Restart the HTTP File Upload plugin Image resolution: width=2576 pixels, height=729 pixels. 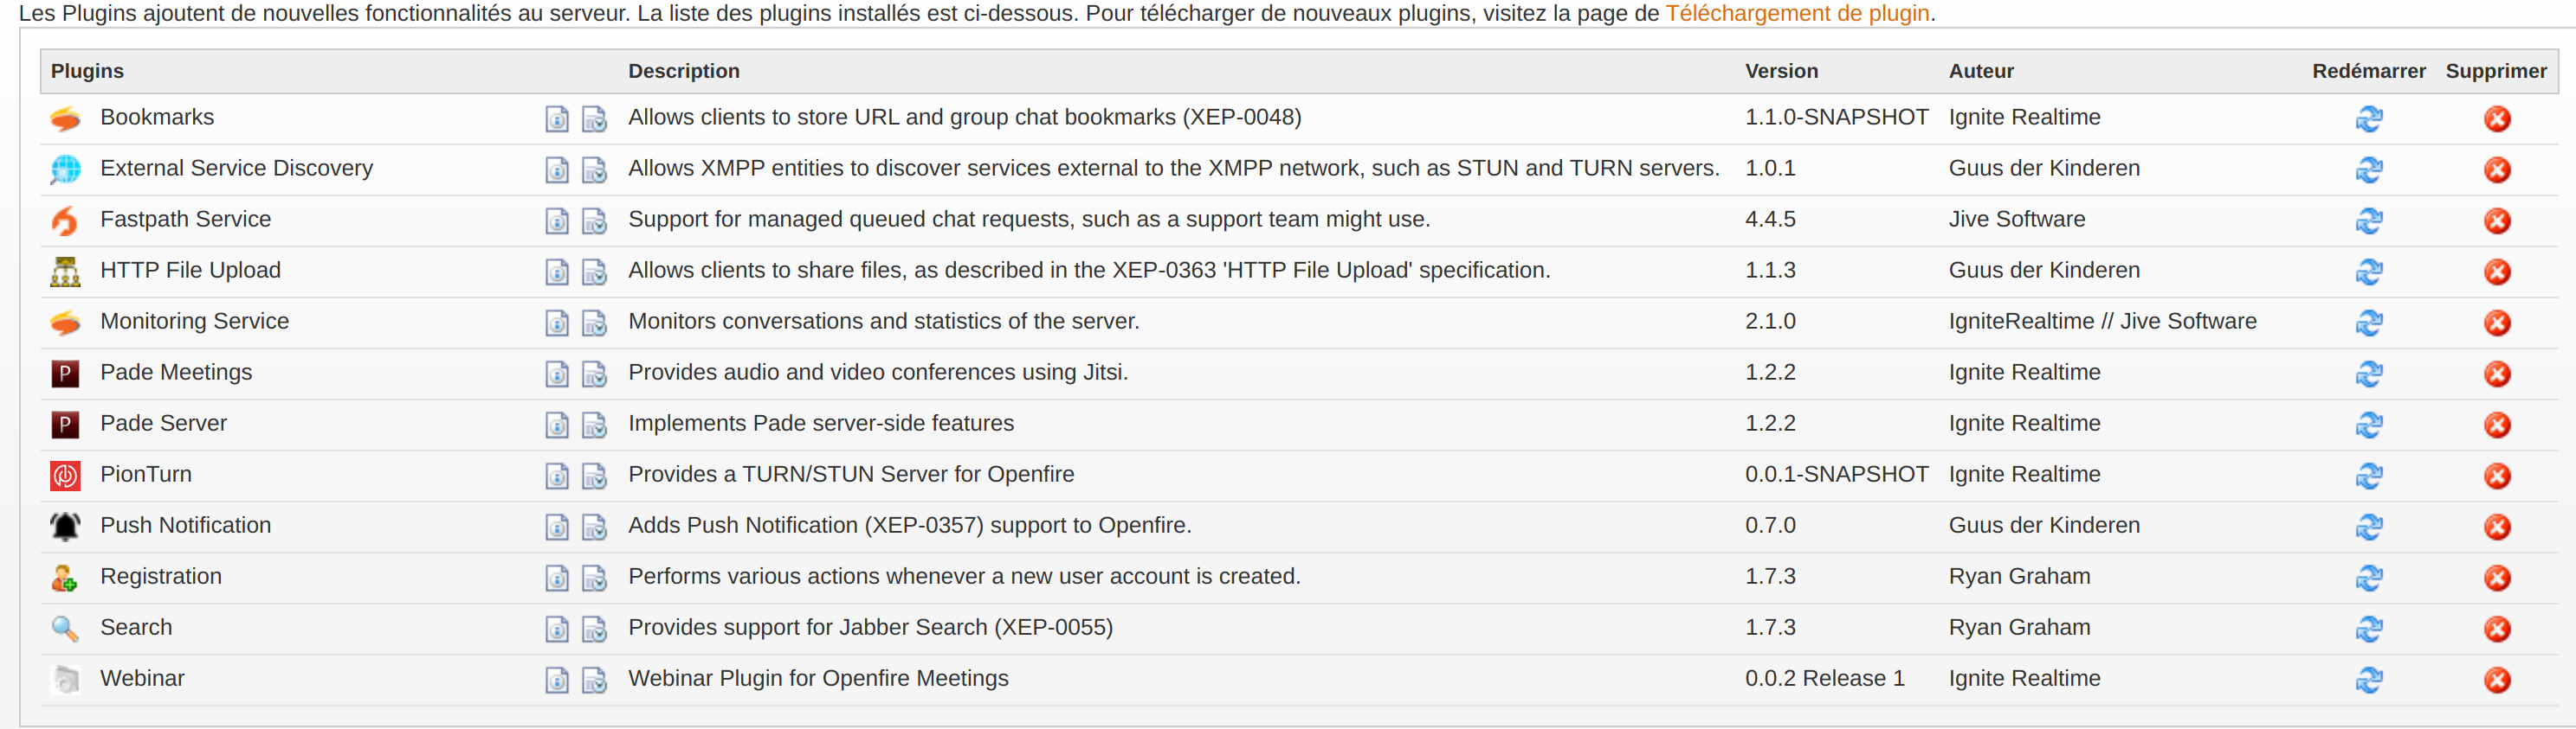pyautogui.click(x=2369, y=270)
